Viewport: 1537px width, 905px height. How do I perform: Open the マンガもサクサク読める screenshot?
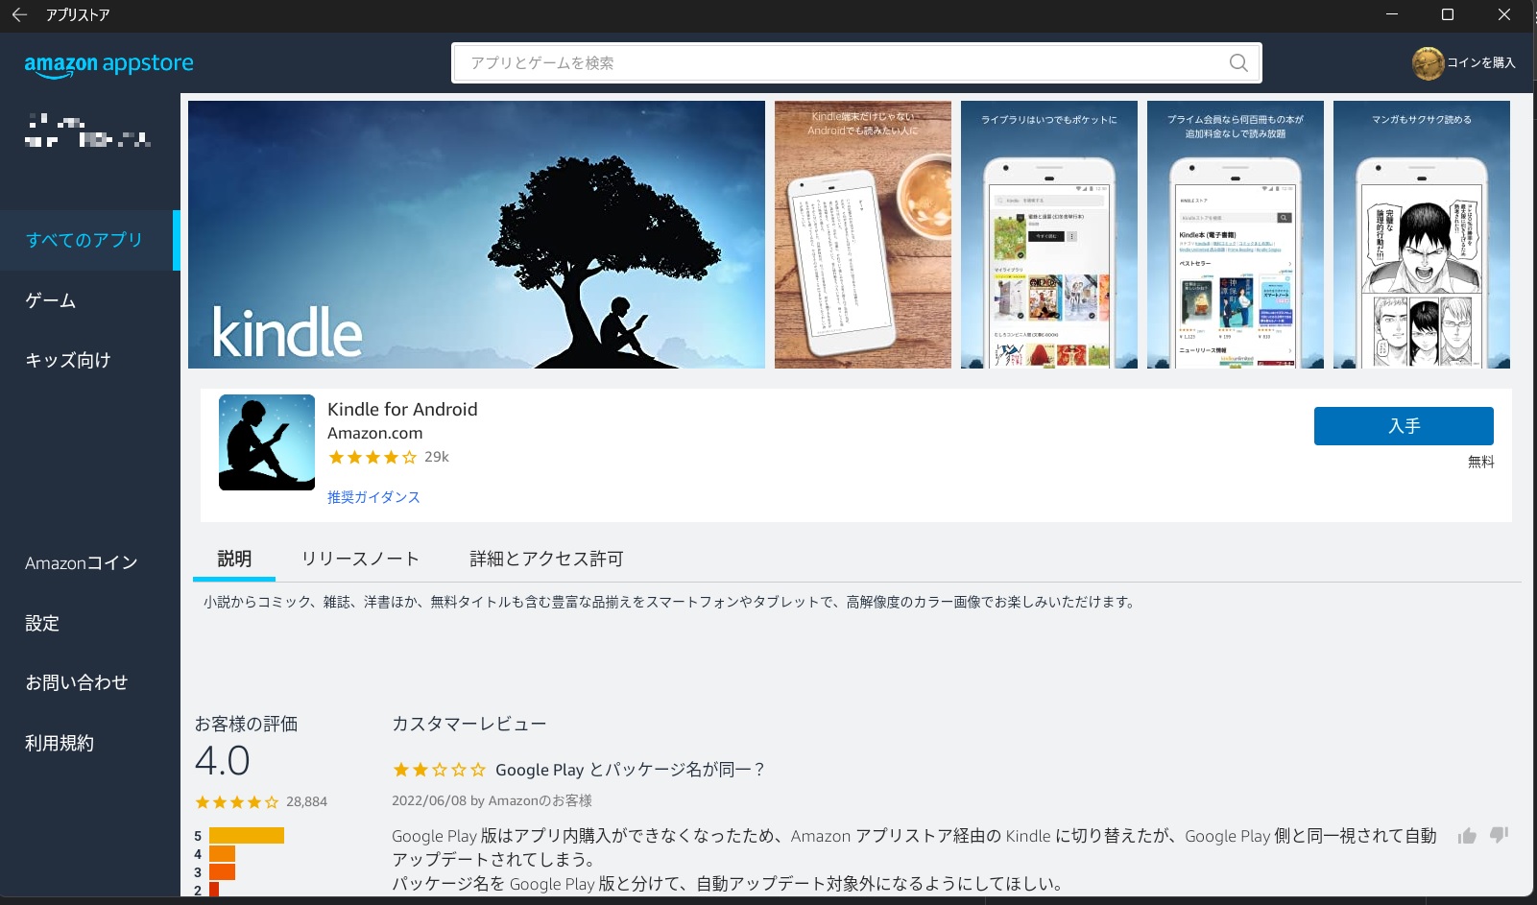pyautogui.click(x=1422, y=234)
